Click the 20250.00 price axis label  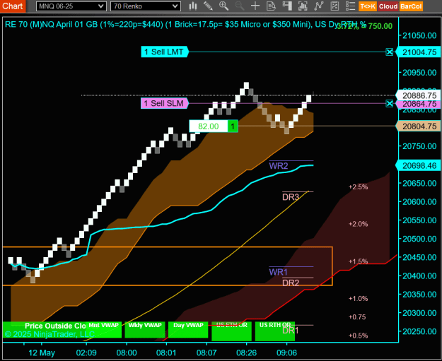click(419, 331)
